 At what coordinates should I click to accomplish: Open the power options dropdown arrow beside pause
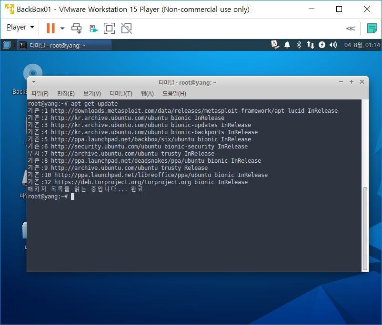tap(62, 28)
